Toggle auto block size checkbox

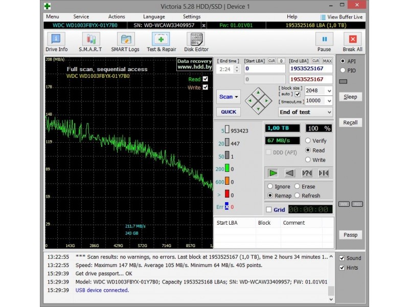tap(298, 94)
